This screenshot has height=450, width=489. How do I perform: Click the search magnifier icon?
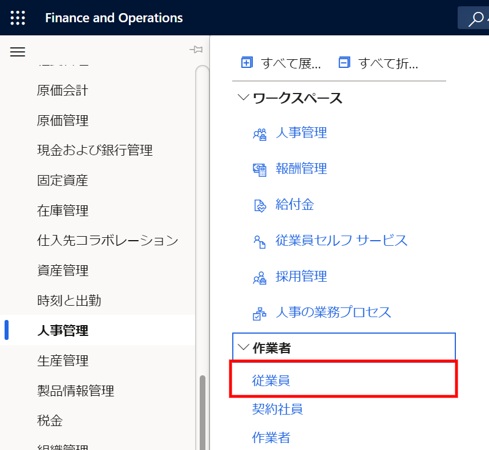pos(475,19)
